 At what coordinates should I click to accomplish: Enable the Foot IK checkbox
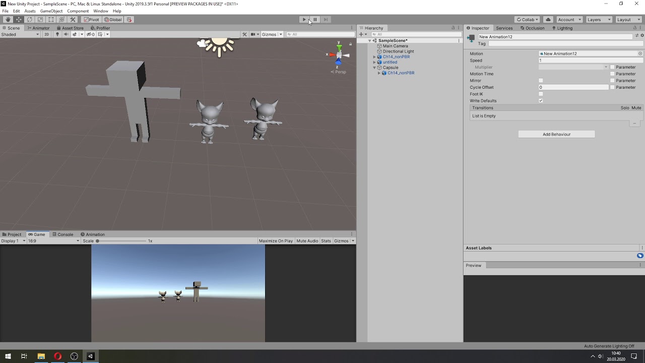541,94
